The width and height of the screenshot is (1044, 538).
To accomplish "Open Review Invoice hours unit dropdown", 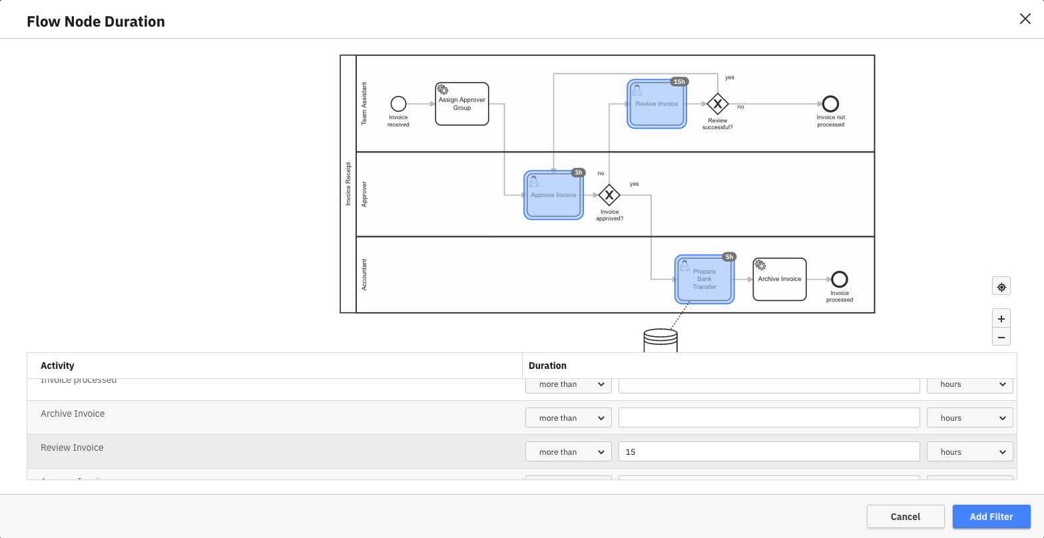I will point(969,452).
